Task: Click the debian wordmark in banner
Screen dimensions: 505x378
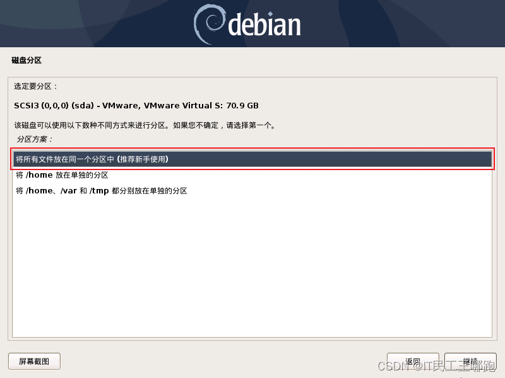Action: point(264,25)
